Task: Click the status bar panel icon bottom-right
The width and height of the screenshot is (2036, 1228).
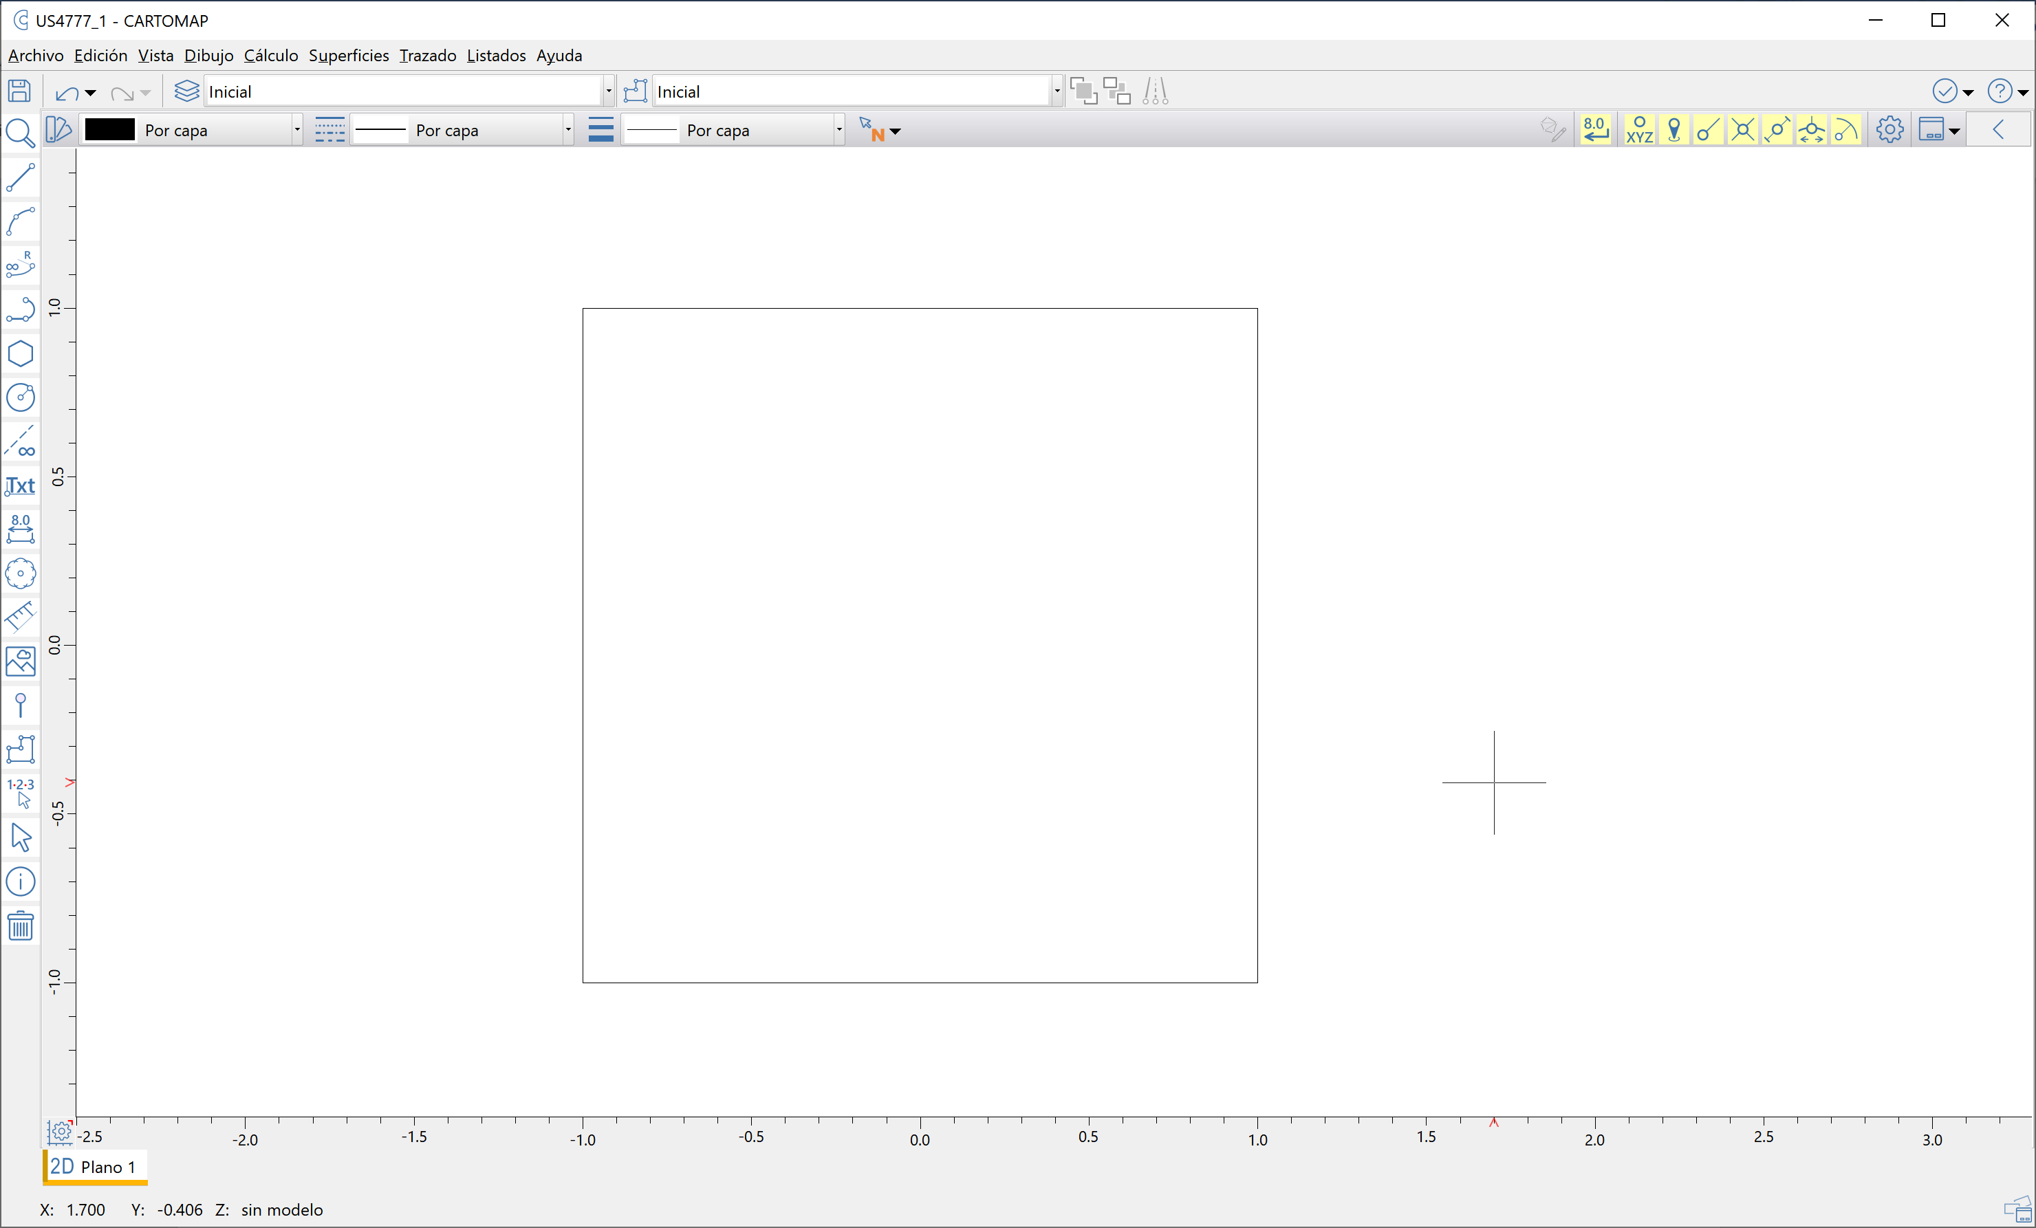Action: point(2017,1209)
